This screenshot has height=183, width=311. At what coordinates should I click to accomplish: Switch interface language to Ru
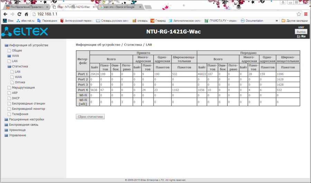(303, 36)
